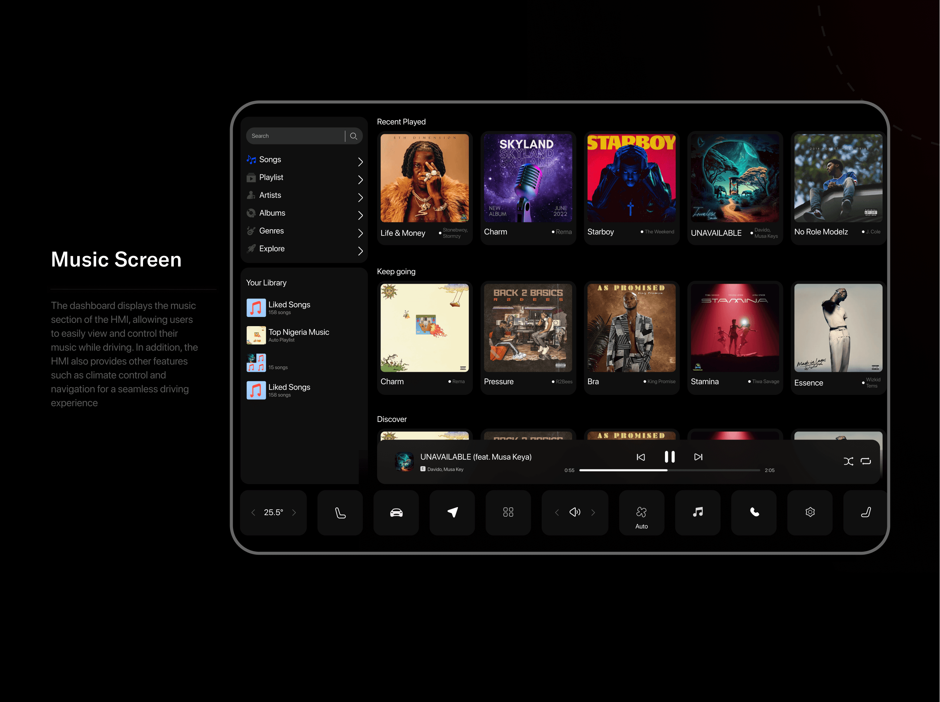Play the Life & Money album
The height and width of the screenshot is (702, 940).
[x=425, y=188]
